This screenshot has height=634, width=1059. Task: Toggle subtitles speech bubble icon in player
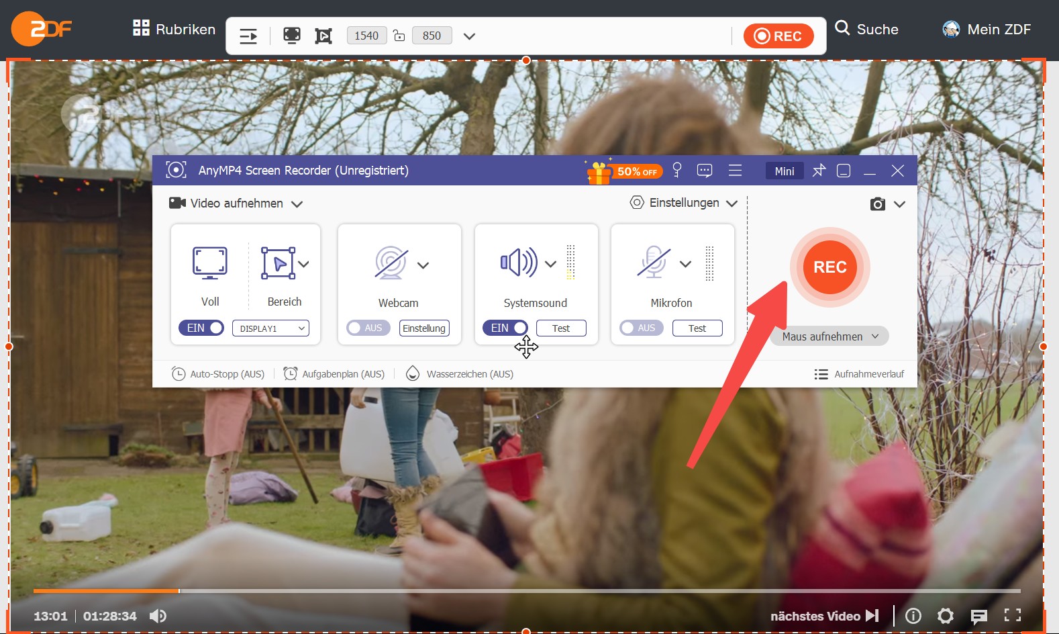tap(978, 616)
